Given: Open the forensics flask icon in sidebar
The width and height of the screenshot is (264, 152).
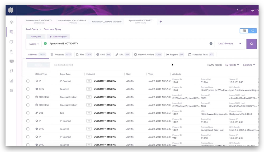Looking at the screenshot, I should (11, 52).
